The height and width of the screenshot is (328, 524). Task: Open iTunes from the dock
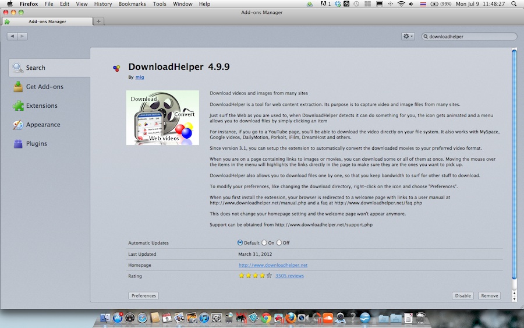[x=204, y=318]
